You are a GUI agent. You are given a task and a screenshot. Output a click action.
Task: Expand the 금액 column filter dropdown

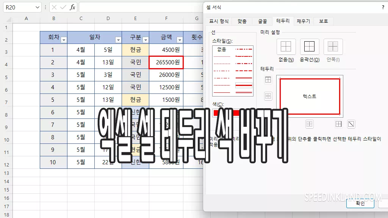(180, 40)
